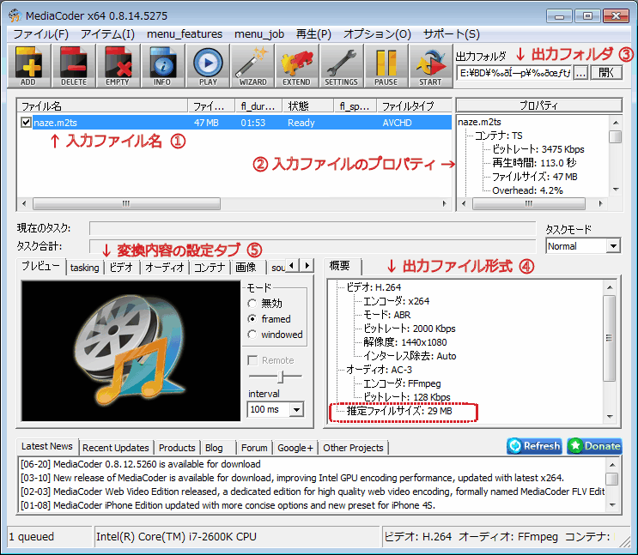Open the オプション(O) menu
This screenshot has height=555, width=638.
(377, 34)
